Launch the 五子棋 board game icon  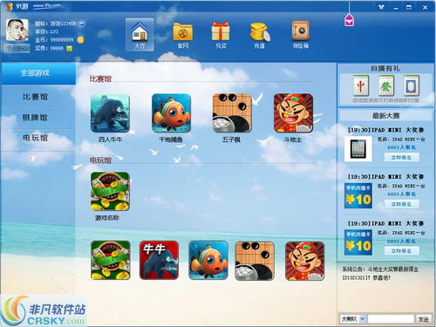[x=232, y=113]
